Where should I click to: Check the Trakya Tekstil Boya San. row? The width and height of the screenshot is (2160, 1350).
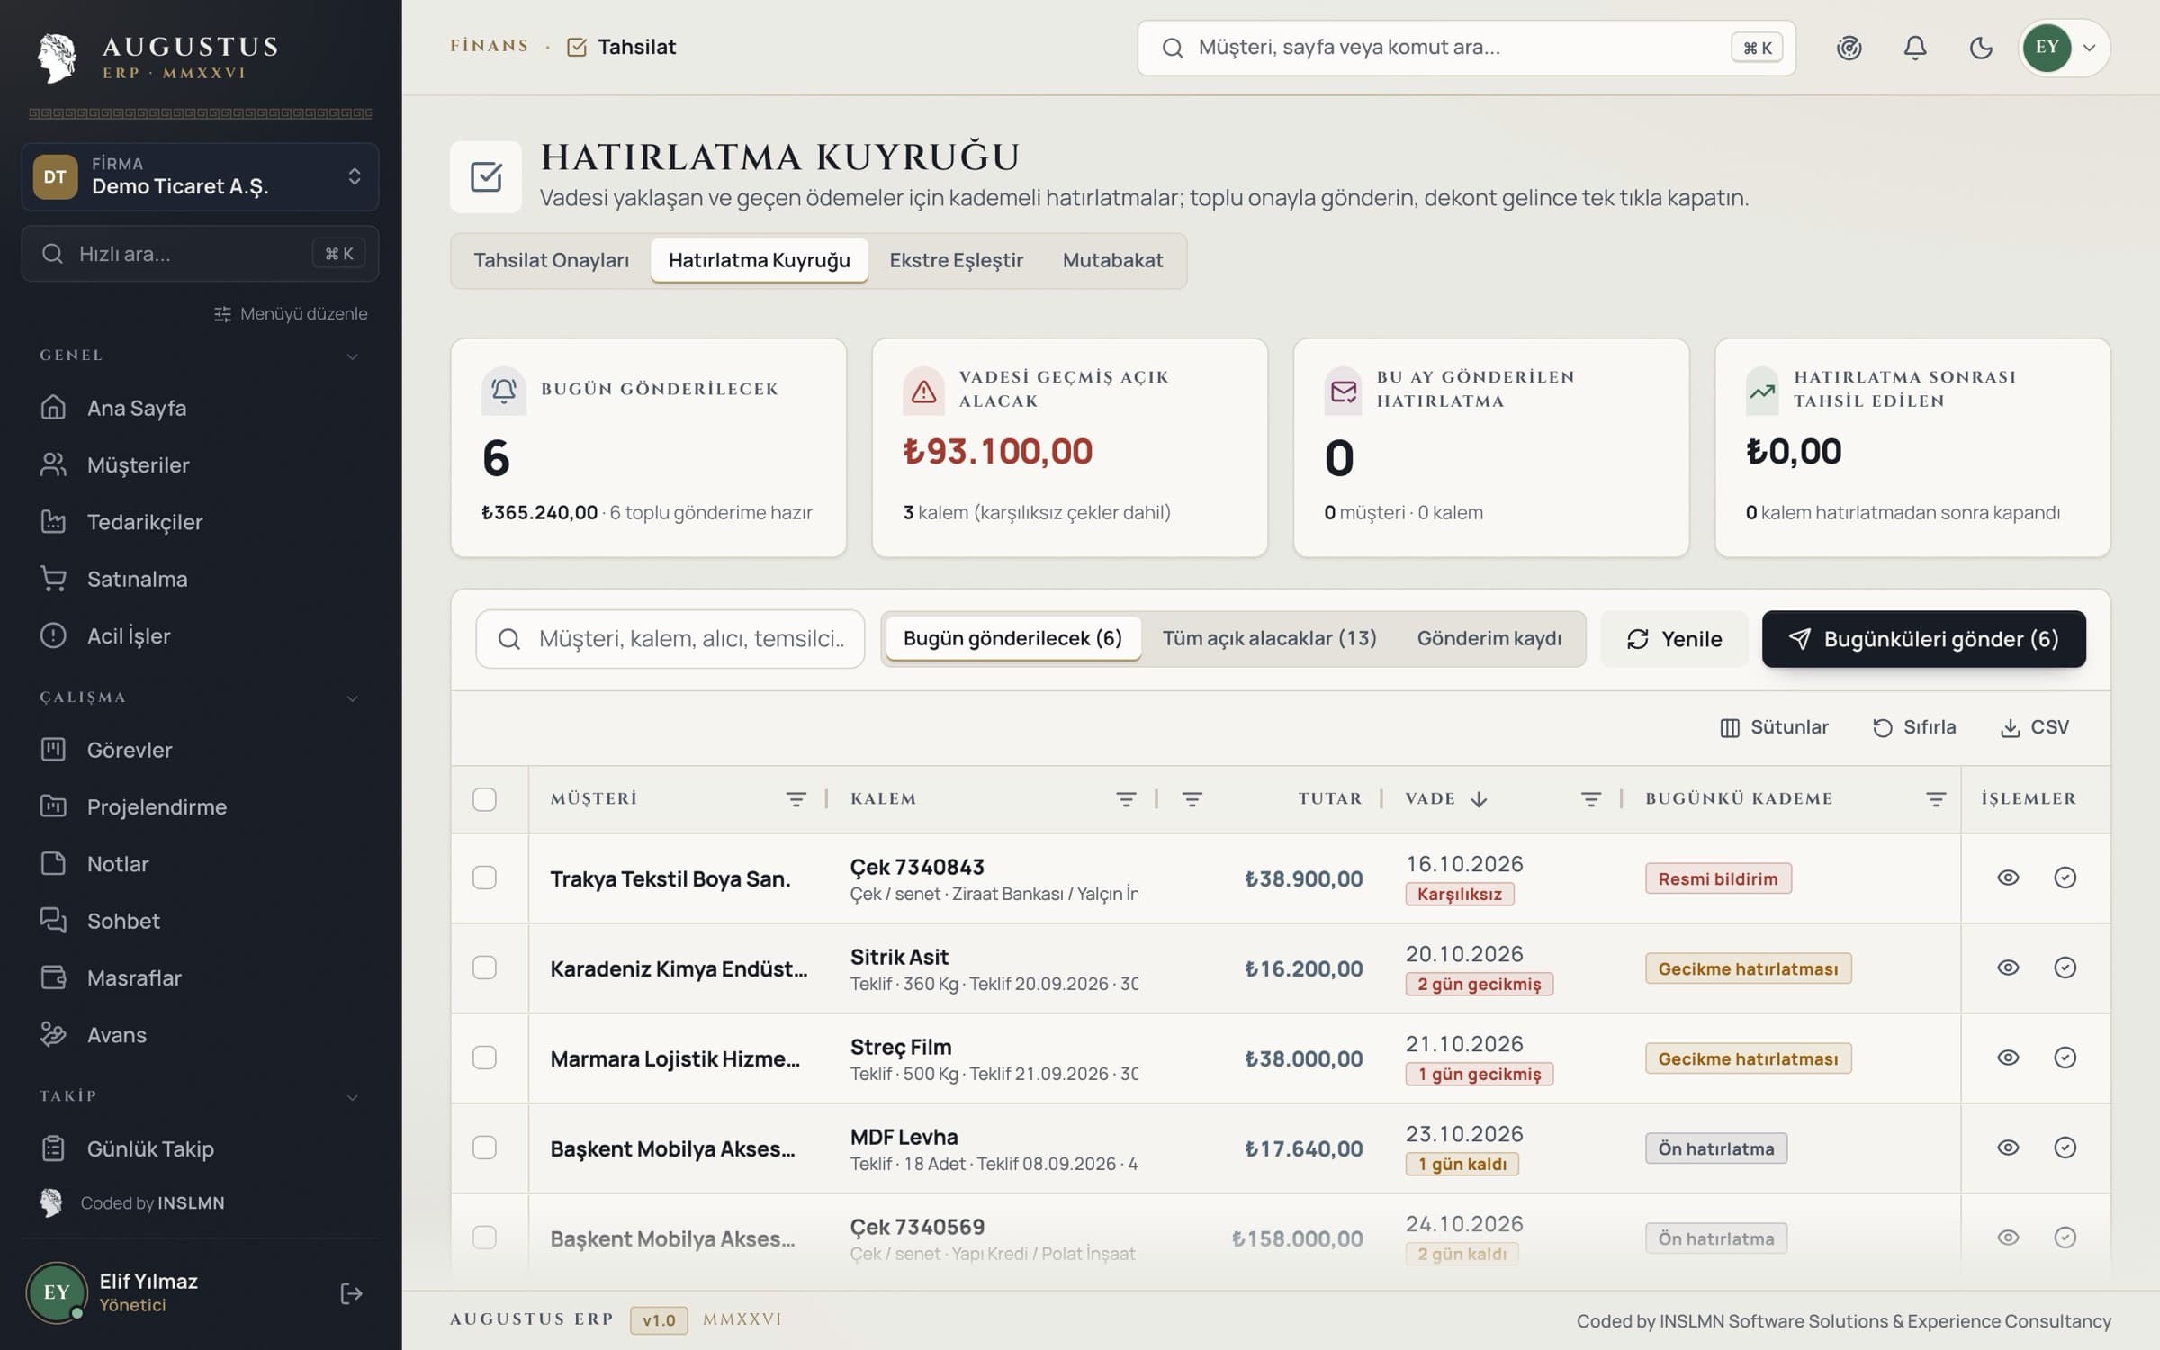(484, 877)
